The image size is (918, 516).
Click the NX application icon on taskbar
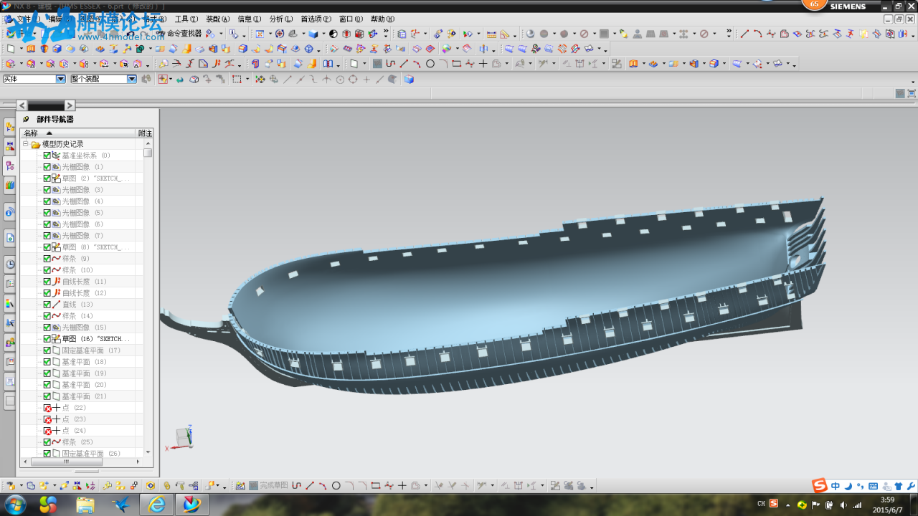pos(191,505)
